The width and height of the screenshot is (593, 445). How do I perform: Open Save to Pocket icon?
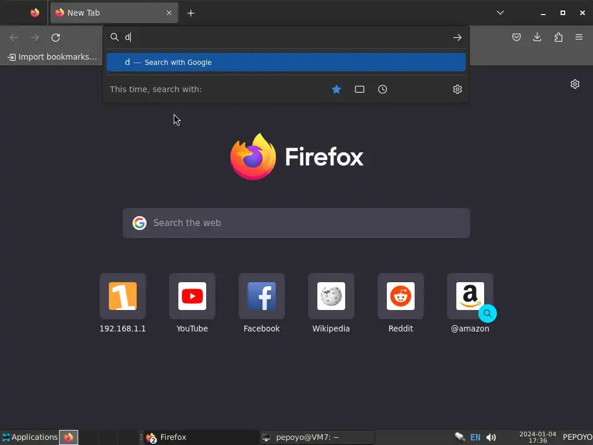tap(516, 37)
